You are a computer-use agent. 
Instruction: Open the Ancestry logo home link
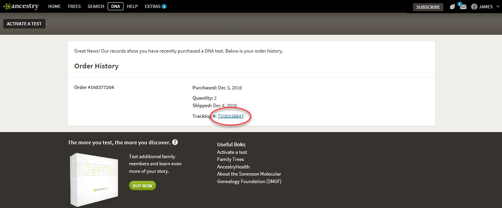pyautogui.click(x=21, y=6)
